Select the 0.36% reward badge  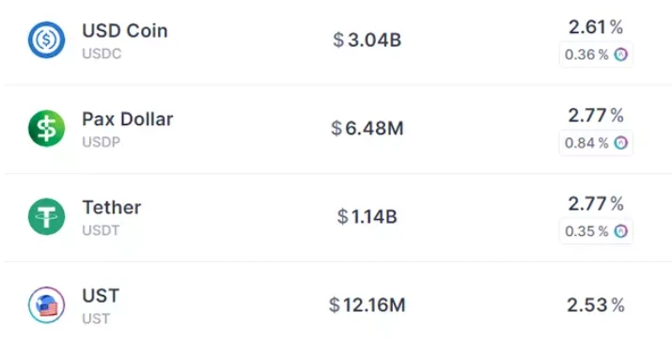coord(596,55)
